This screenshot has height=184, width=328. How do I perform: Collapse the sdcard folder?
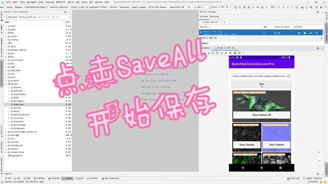[6, 84]
